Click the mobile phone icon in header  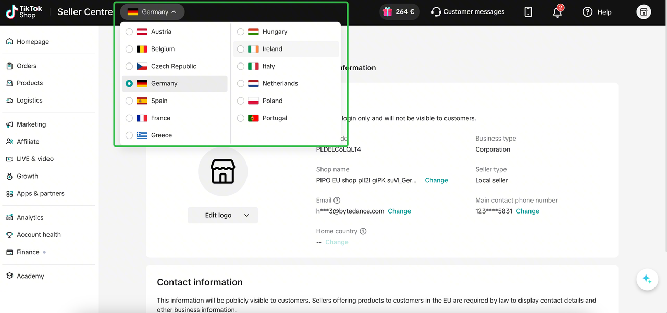(528, 12)
